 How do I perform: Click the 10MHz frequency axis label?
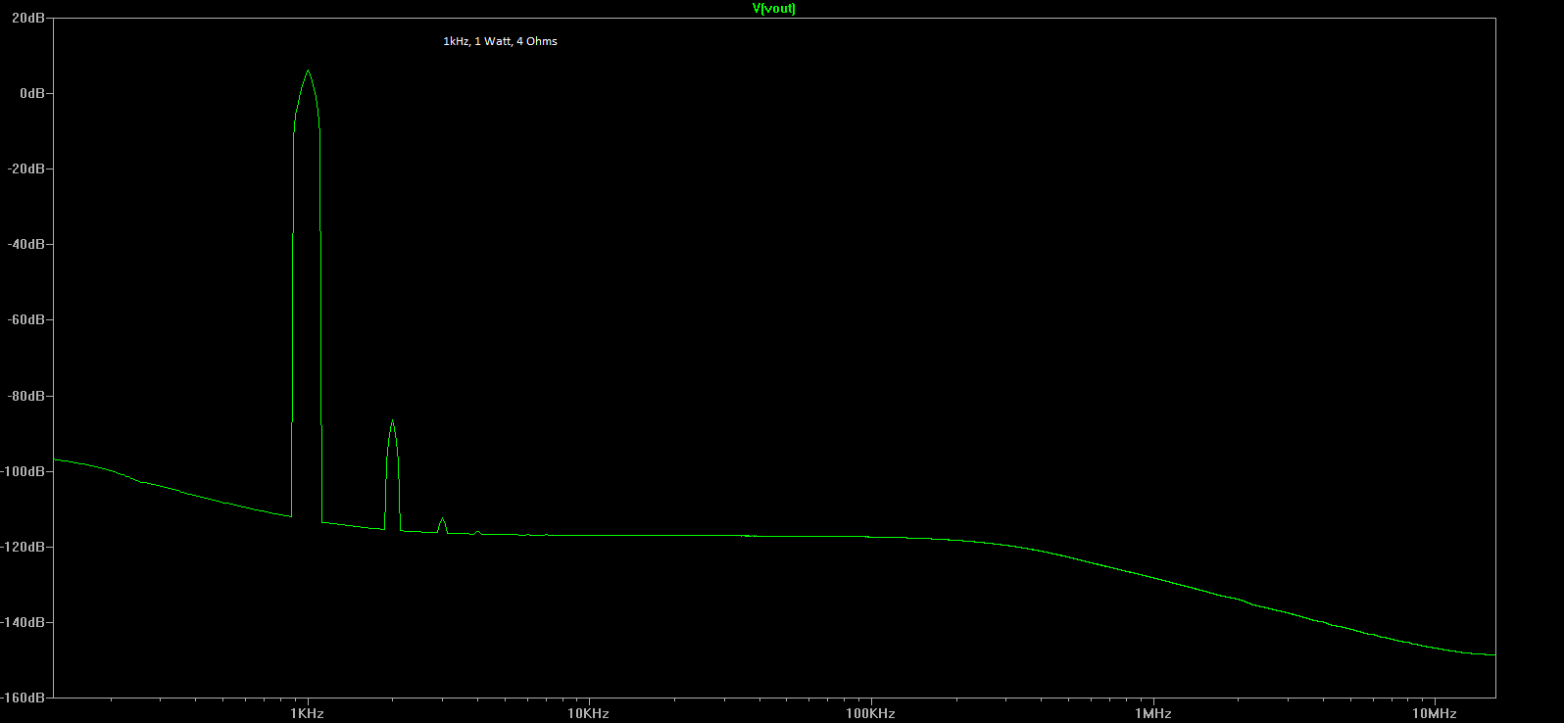click(1435, 713)
